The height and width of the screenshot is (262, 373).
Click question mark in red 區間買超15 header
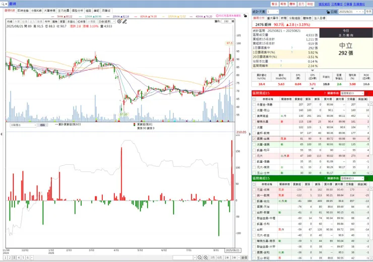[325, 93]
